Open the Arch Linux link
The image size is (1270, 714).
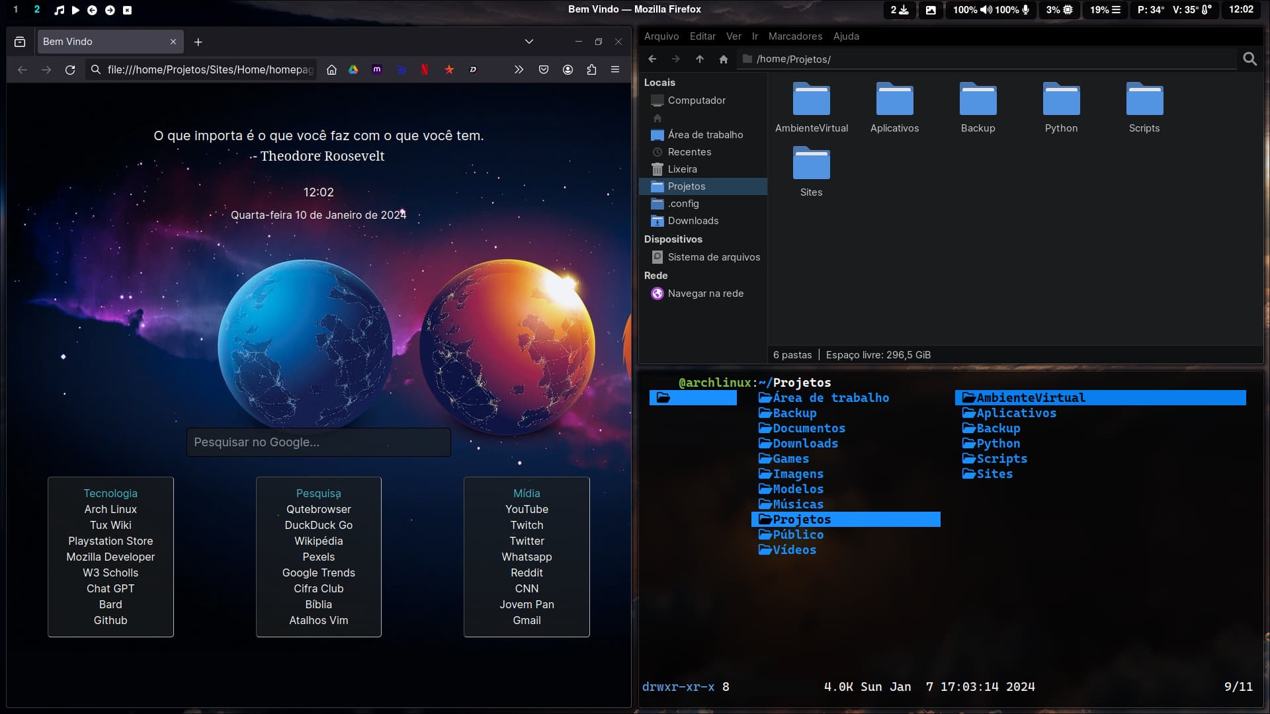click(x=110, y=509)
